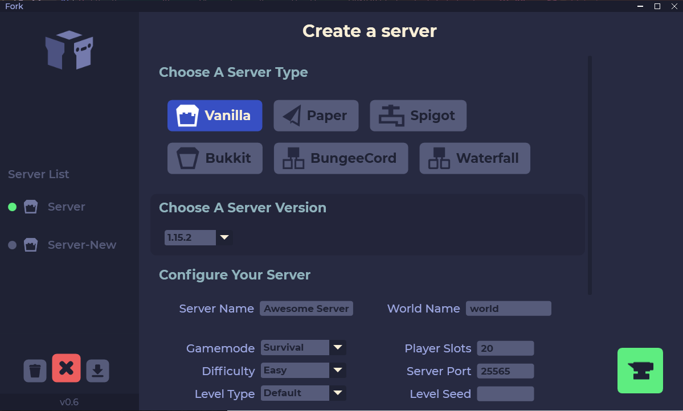The width and height of the screenshot is (683, 411).
Task: Click the Default level type value
Action: tap(295, 393)
